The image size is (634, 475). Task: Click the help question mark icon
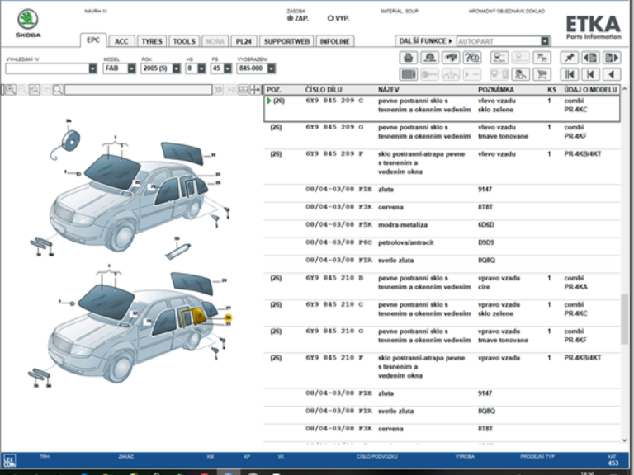tap(472, 58)
